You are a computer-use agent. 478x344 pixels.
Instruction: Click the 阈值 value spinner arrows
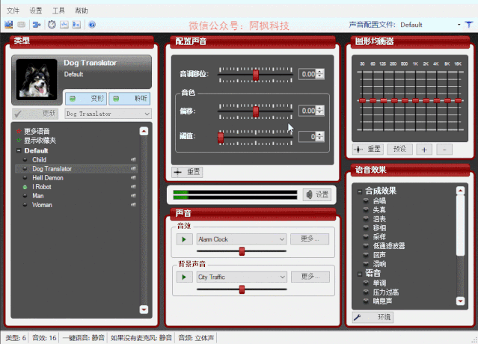tap(319, 137)
